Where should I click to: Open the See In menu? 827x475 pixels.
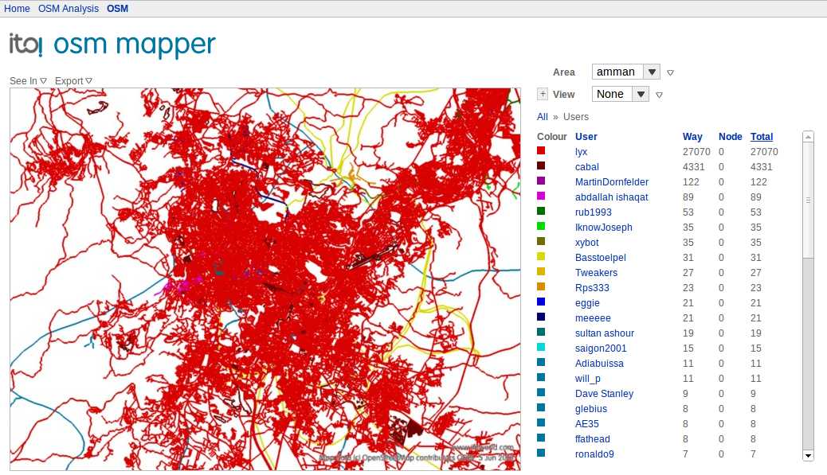point(28,80)
